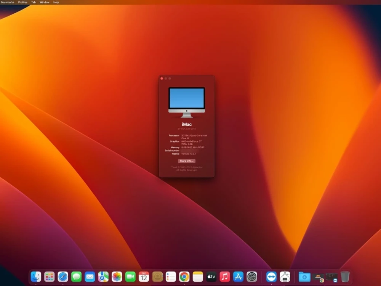
Task: Restore minimized TeamViewer window in dock
Action: (x=332, y=277)
